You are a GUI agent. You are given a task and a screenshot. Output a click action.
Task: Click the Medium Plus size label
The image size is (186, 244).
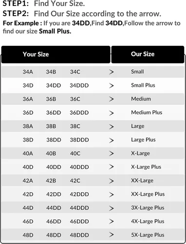[x=147, y=112]
